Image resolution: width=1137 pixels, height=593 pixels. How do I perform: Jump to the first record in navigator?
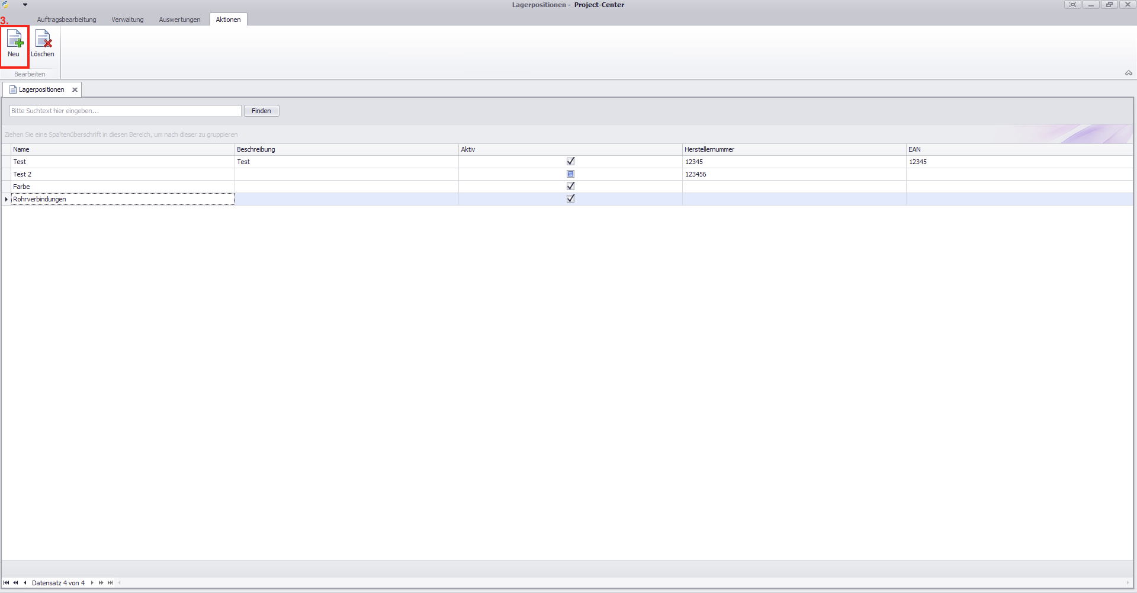pos(7,583)
